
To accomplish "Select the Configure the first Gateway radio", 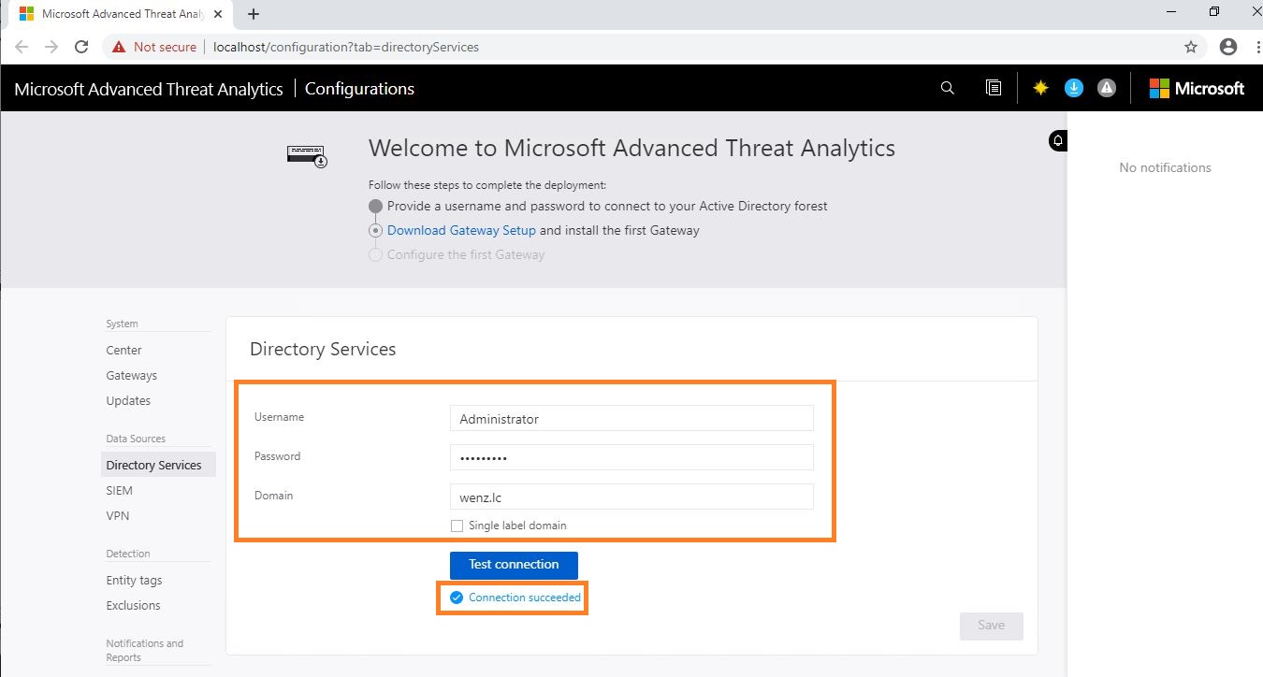I will coord(375,254).
